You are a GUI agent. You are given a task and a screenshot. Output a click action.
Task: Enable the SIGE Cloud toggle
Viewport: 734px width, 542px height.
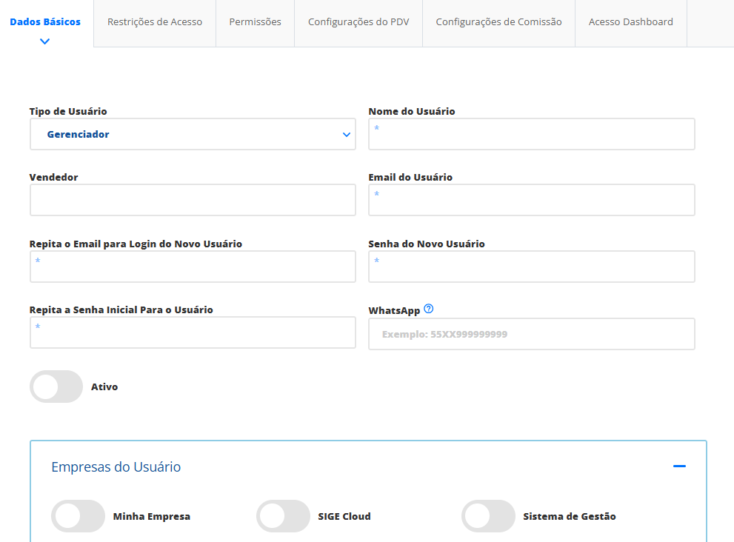283,516
